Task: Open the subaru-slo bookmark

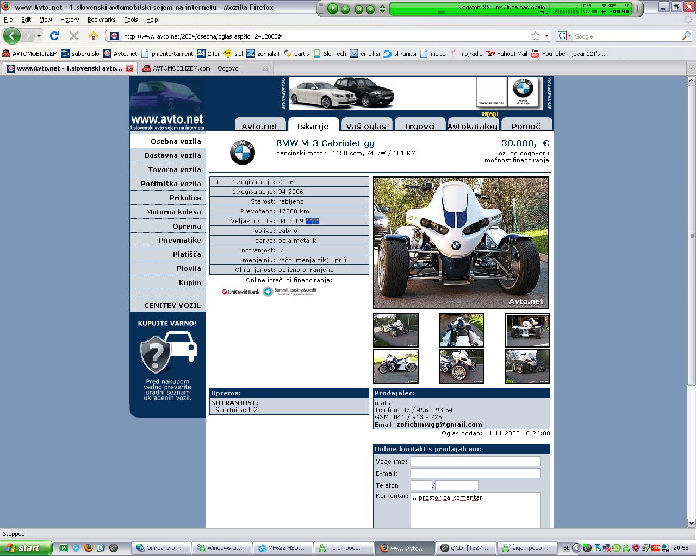Action: [x=80, y=54]
